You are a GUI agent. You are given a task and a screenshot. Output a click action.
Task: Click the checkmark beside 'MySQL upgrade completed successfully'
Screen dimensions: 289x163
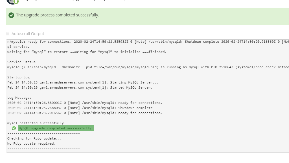tap(14, 128)
